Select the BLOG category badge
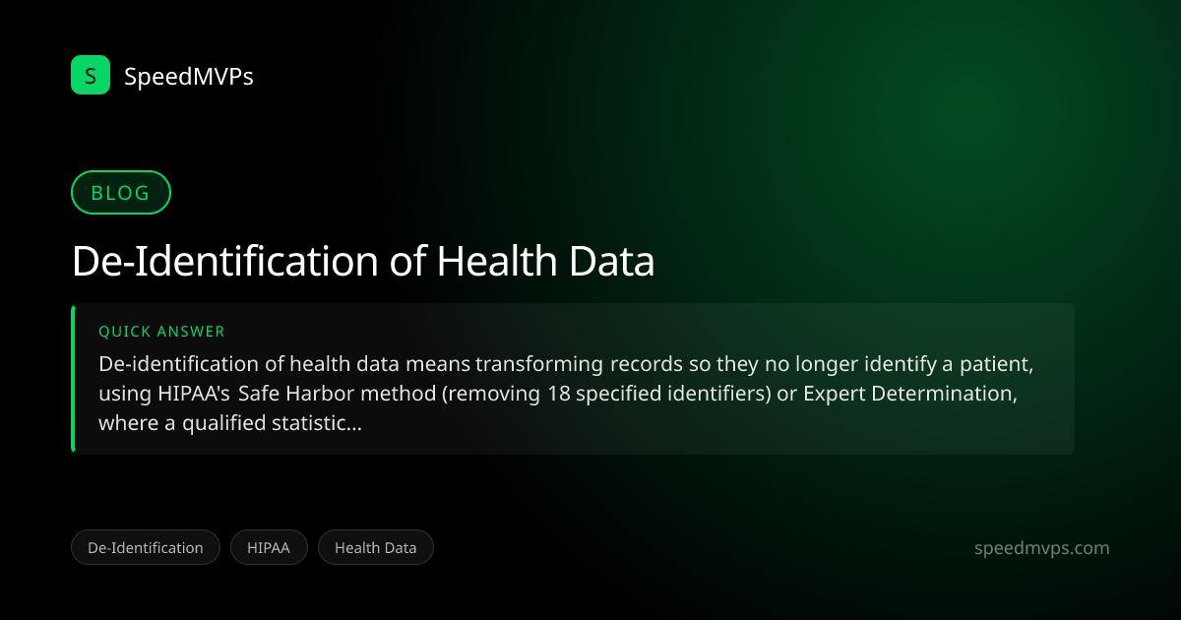Image resolution: width=1181 pixels, height=620 pixels. click(x=121, y=193)
